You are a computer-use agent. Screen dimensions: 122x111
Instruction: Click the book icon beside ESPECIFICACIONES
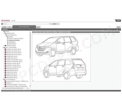pyautogui.click(x=5, y=46)
